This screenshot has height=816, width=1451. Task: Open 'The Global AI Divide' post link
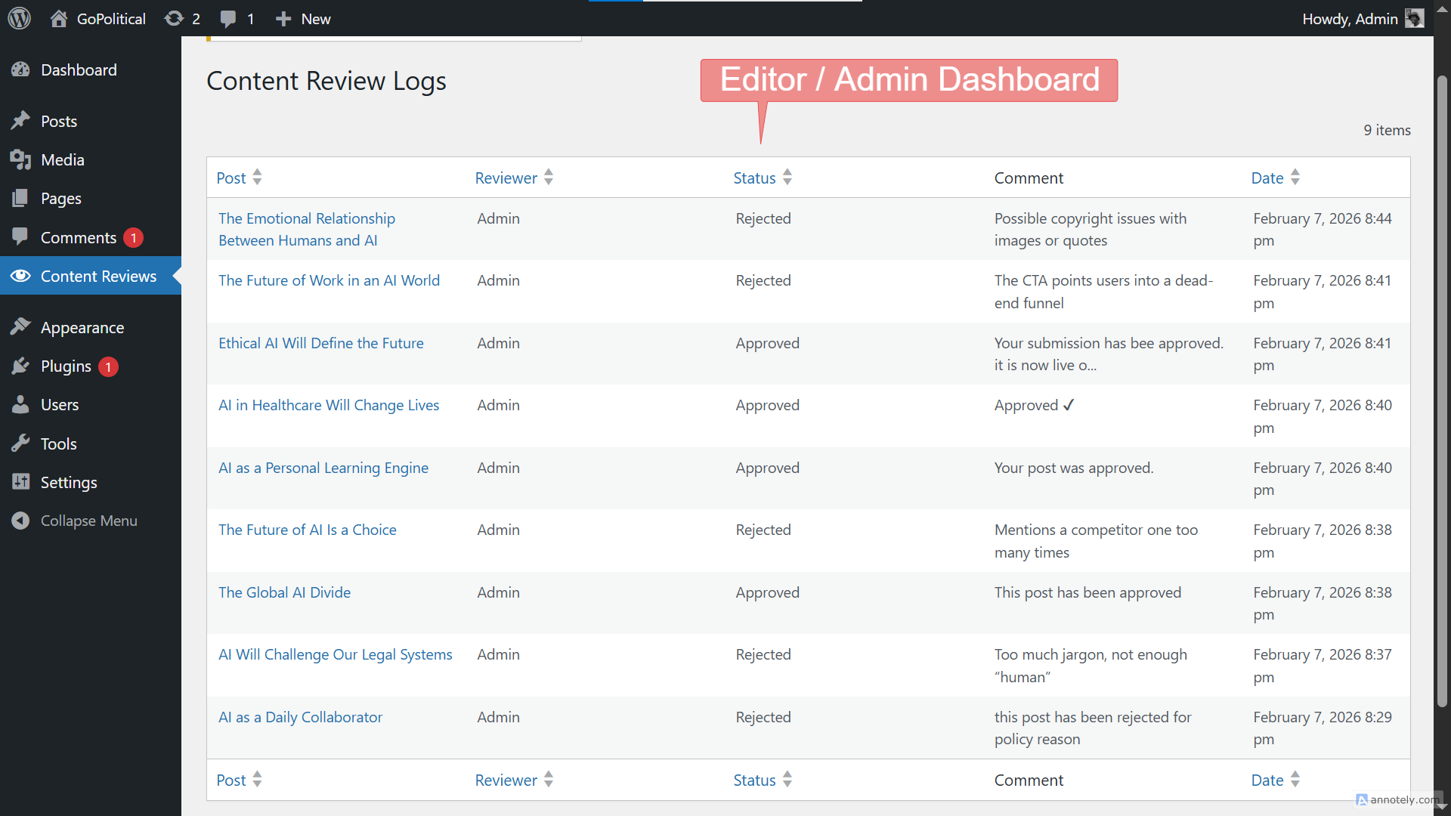point(284,592)
